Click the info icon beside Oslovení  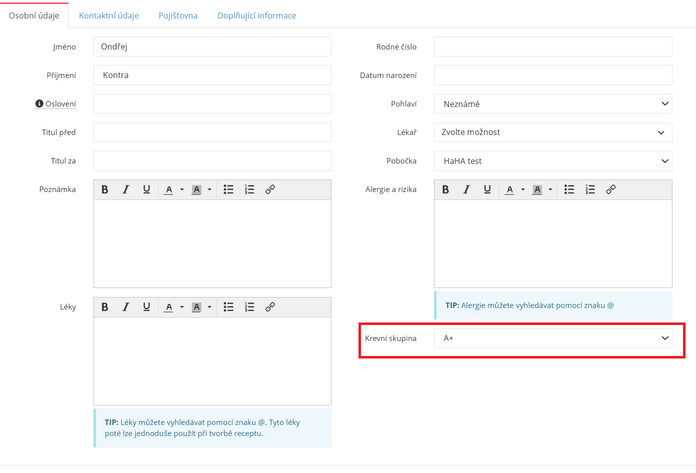[39, 103]
